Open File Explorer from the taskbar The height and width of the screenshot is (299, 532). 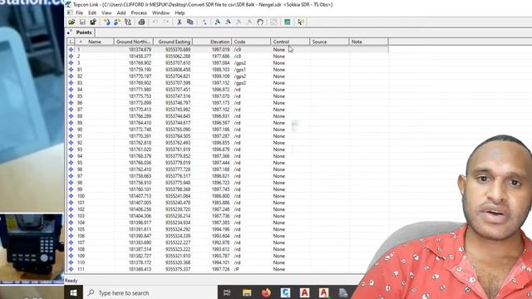tap(247, 292)
